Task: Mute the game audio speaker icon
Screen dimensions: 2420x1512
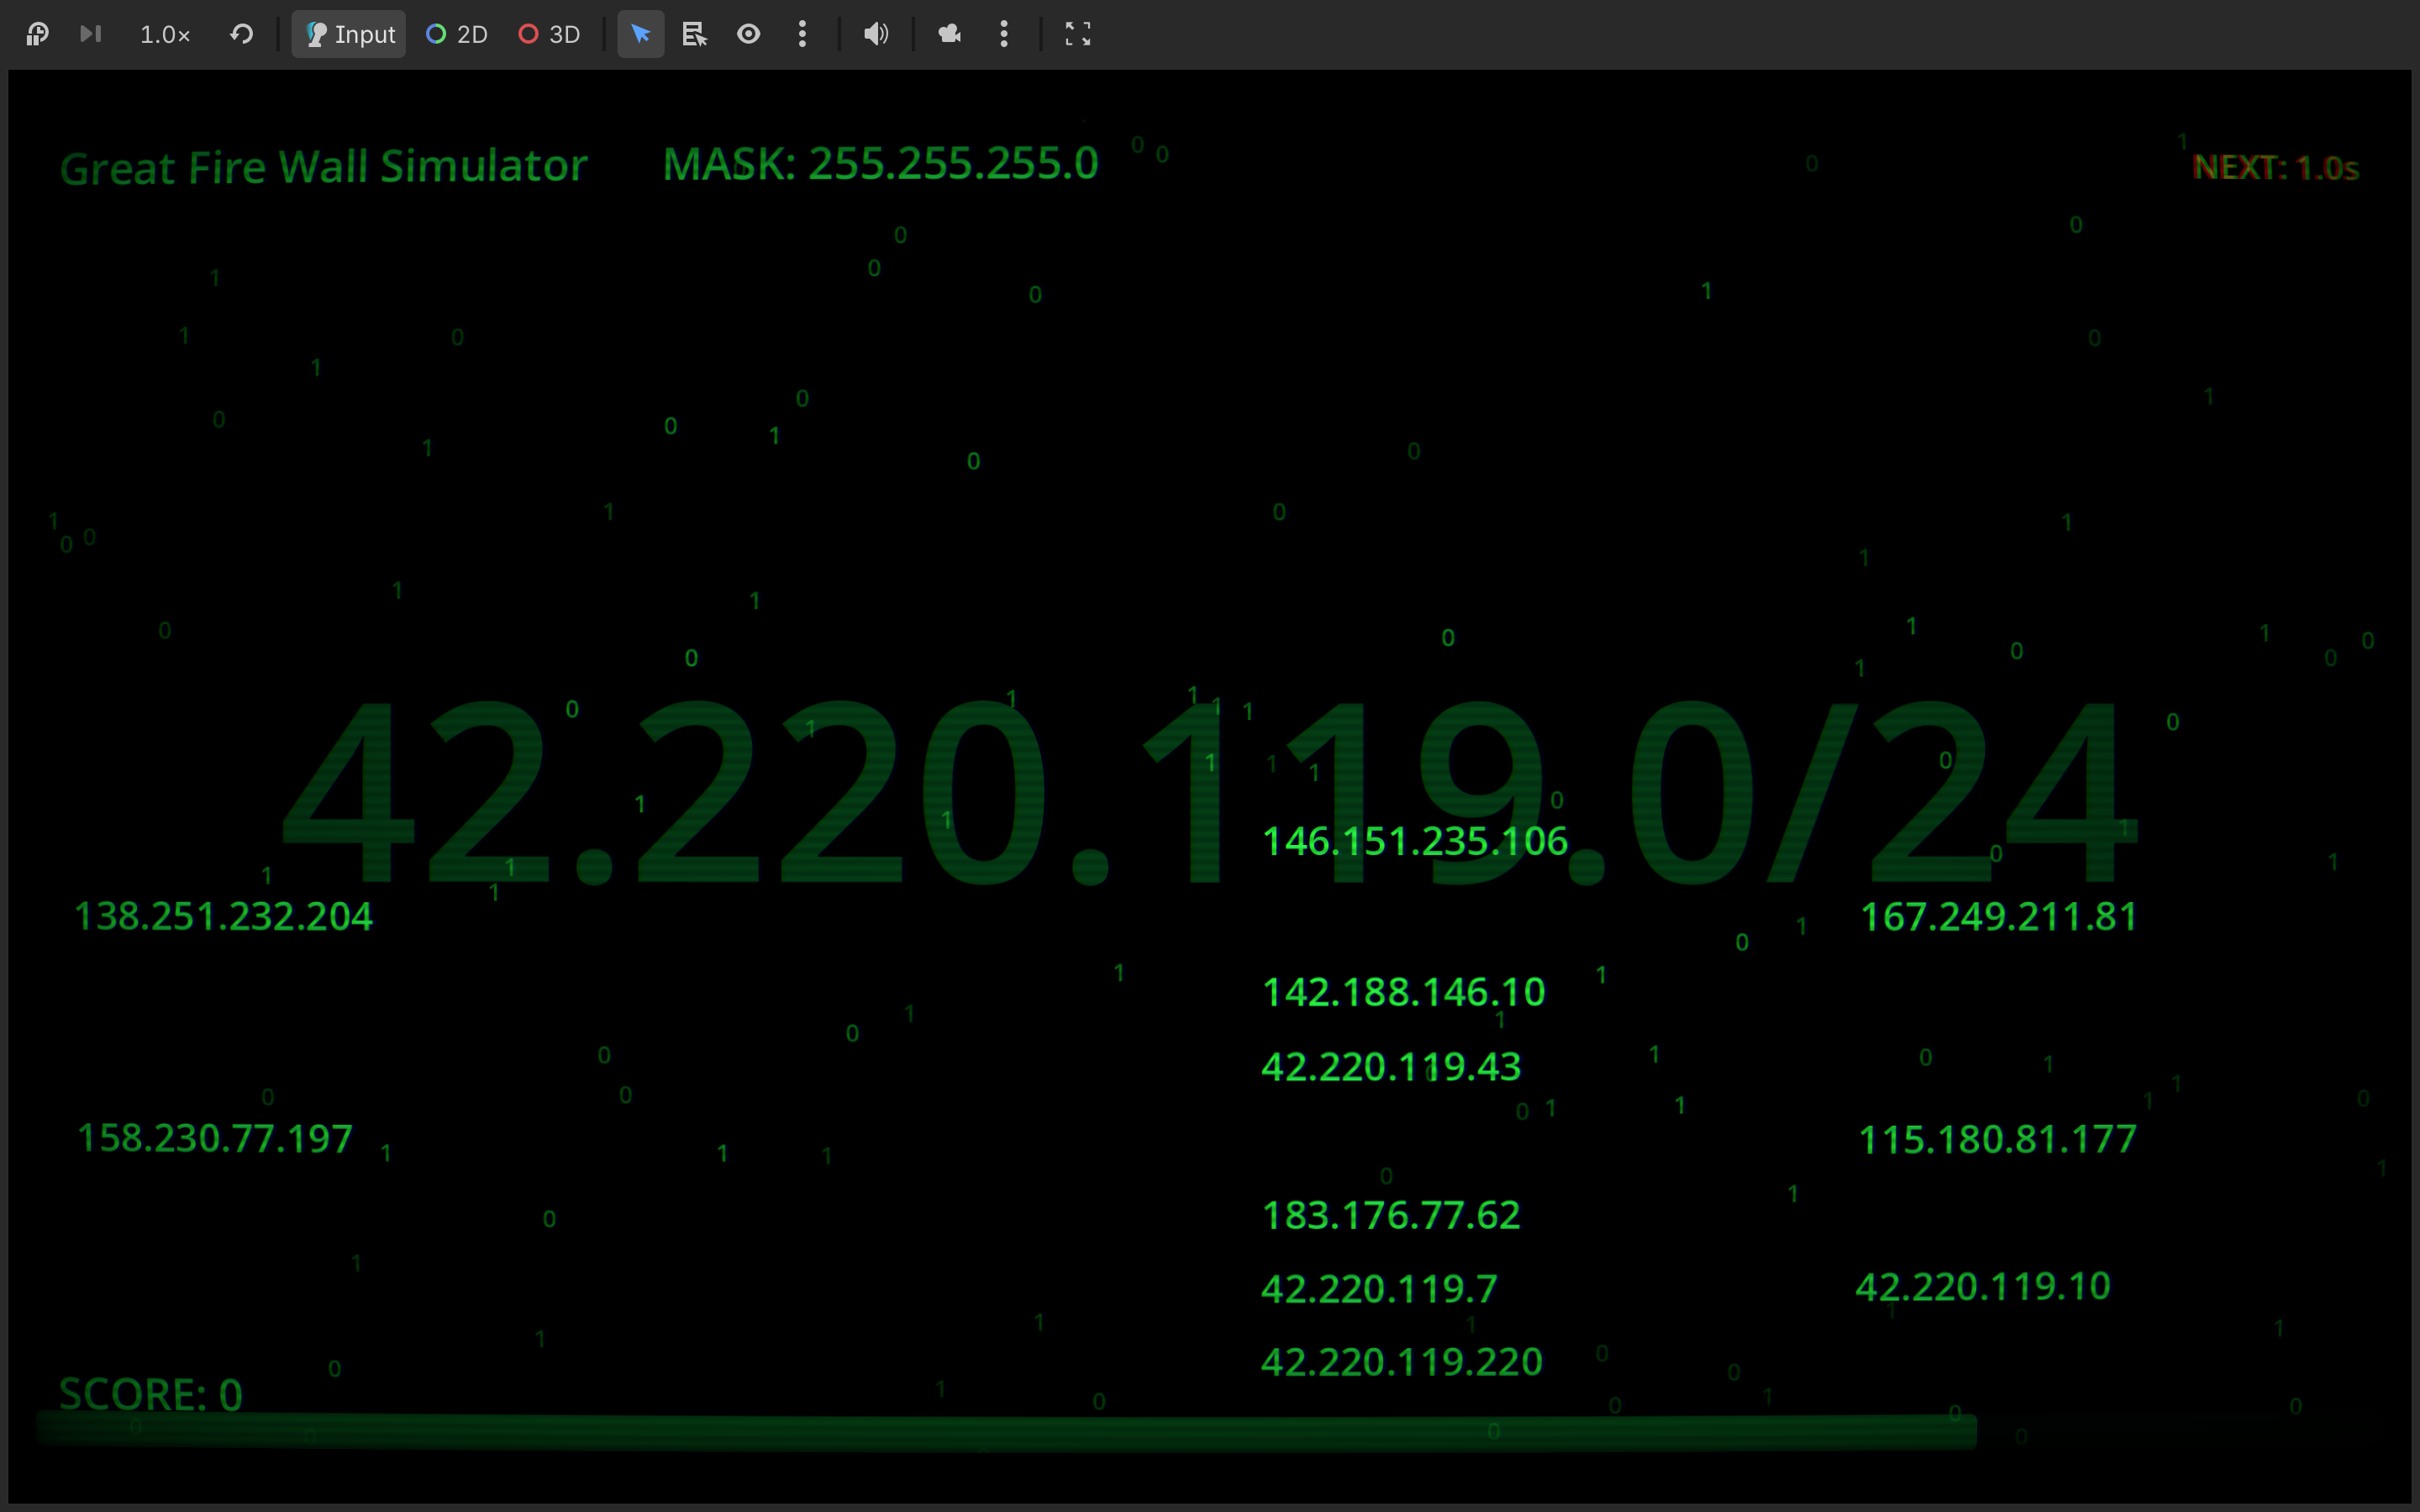Action: click(876, 34)
